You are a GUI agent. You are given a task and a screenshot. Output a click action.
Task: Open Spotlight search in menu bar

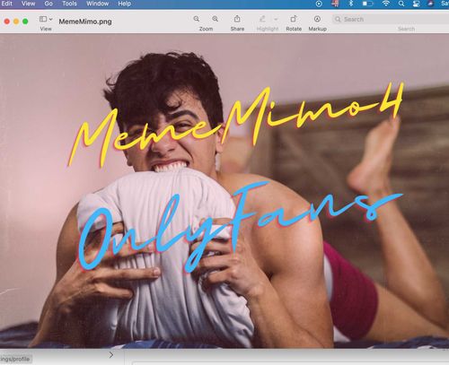[401, 4]
